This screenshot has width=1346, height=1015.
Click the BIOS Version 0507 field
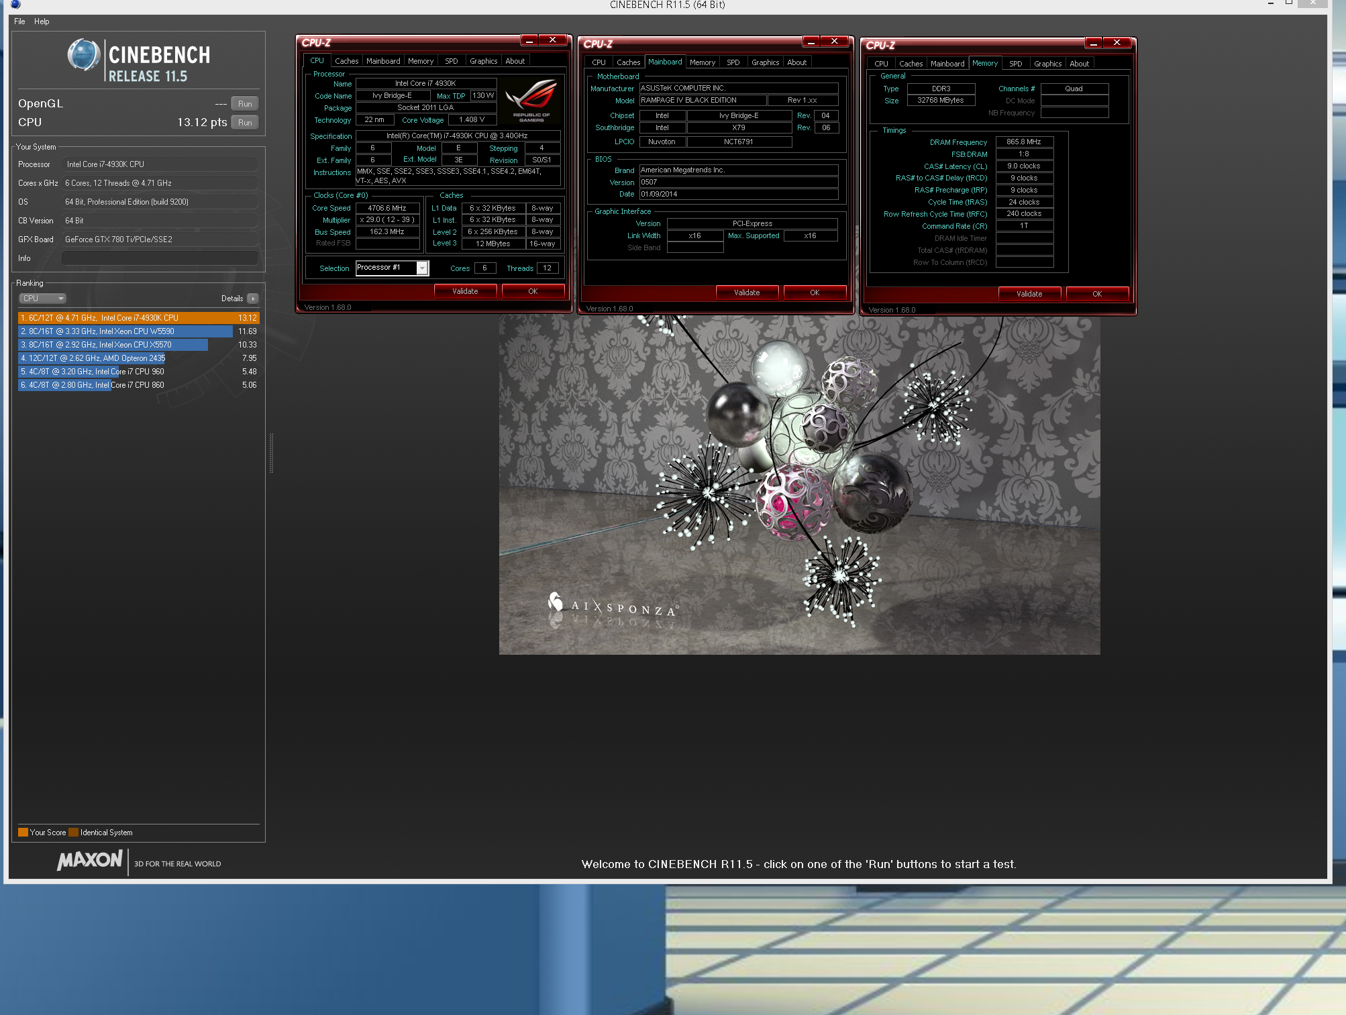(x=739, y=182)
